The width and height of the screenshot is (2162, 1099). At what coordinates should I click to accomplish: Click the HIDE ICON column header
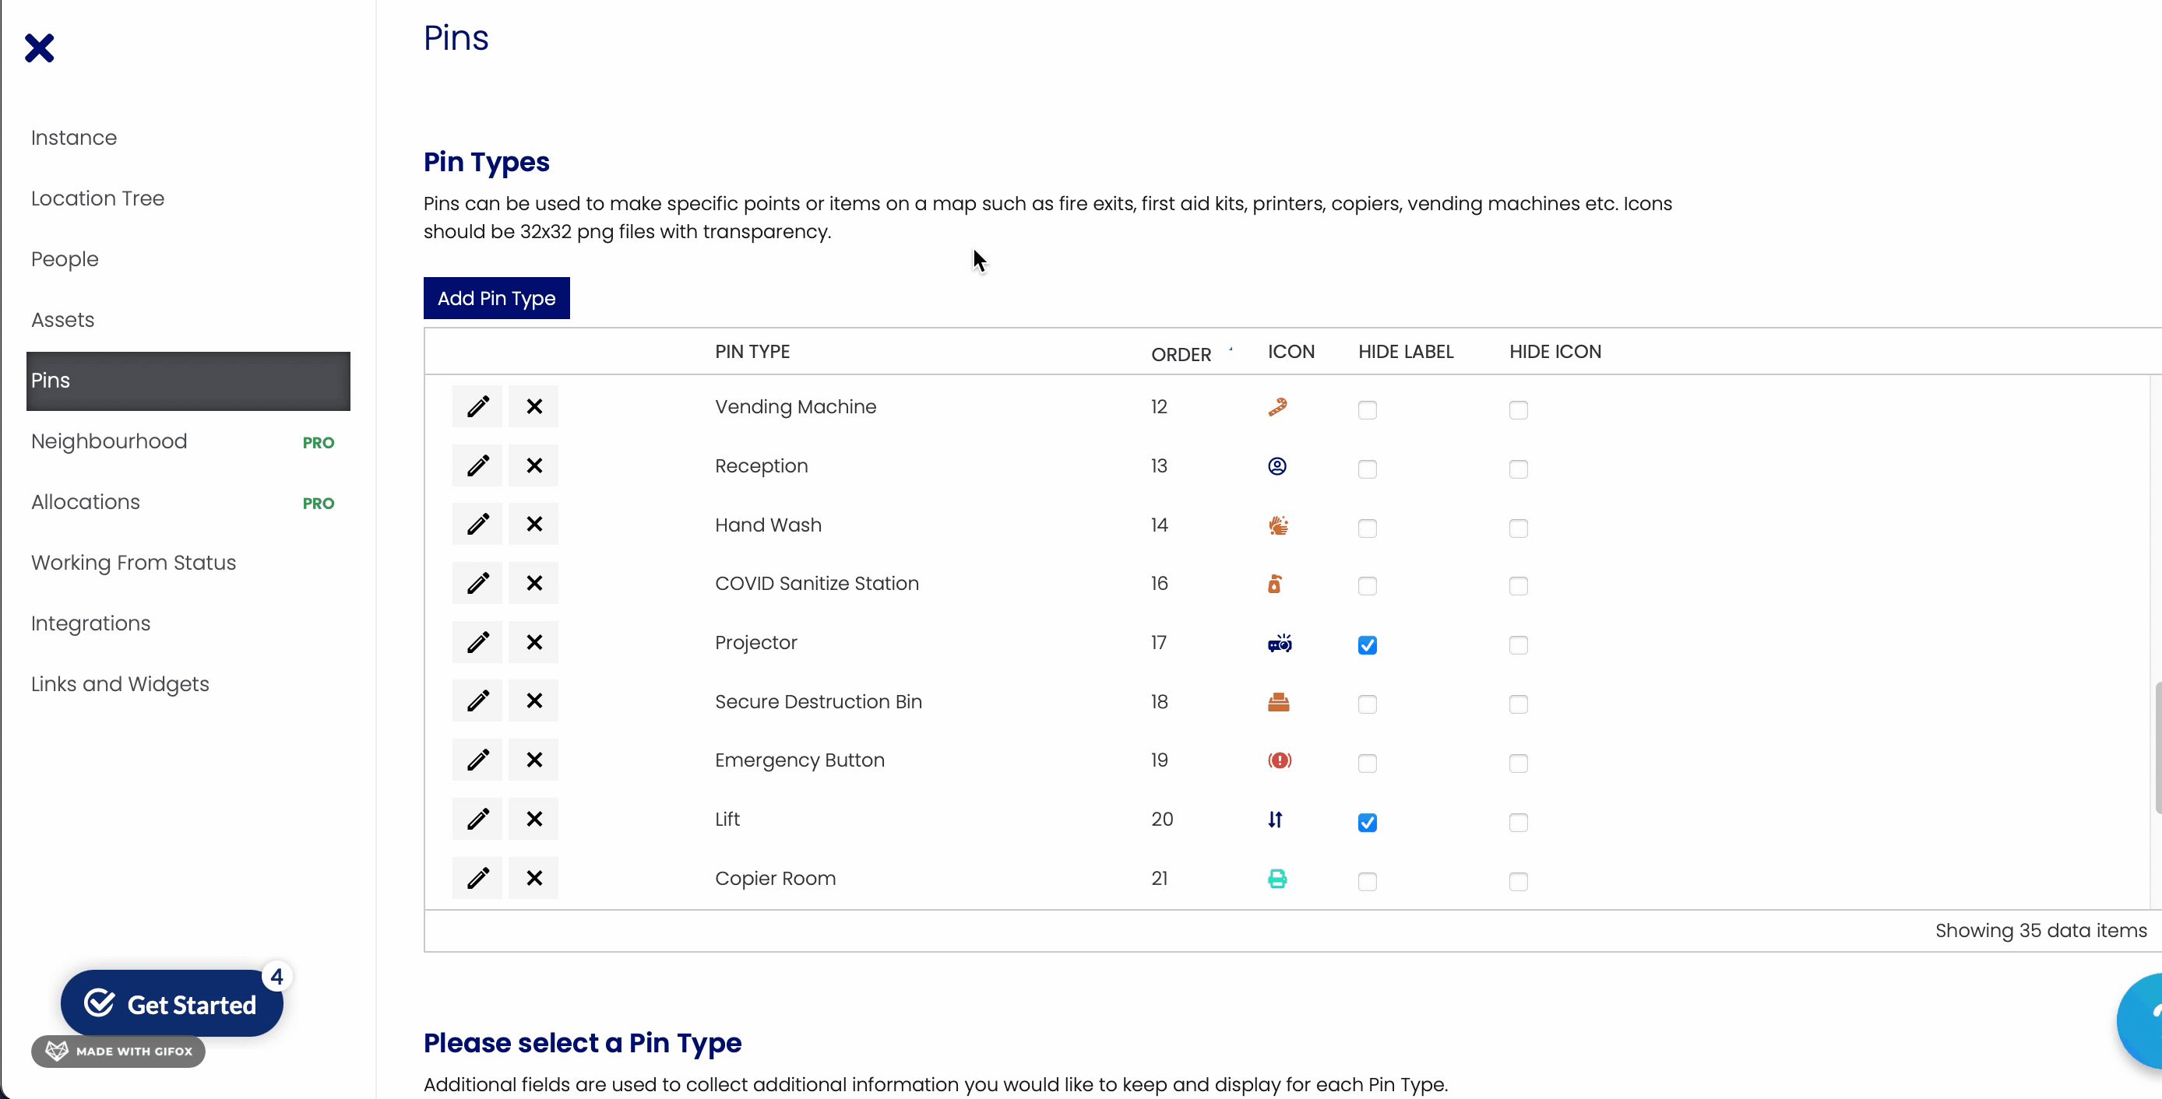click(x=1555, y=352)
